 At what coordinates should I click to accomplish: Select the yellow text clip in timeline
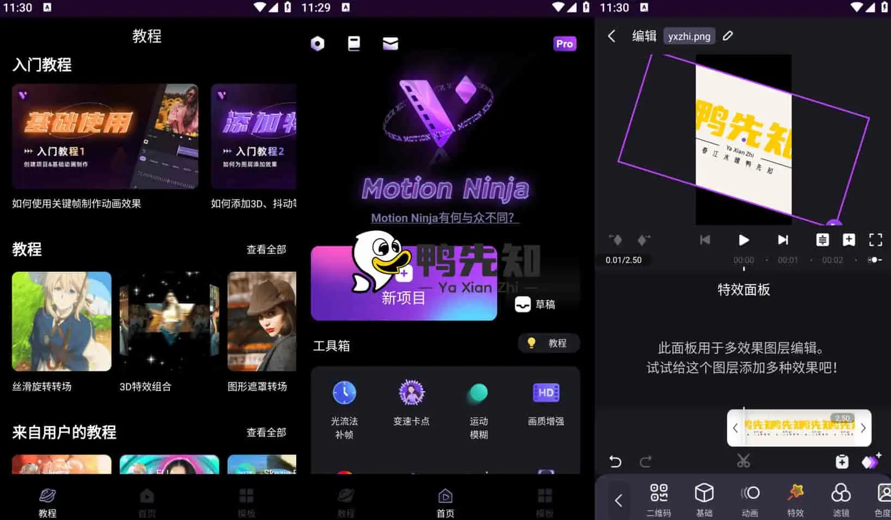click(x=799, y=428)
